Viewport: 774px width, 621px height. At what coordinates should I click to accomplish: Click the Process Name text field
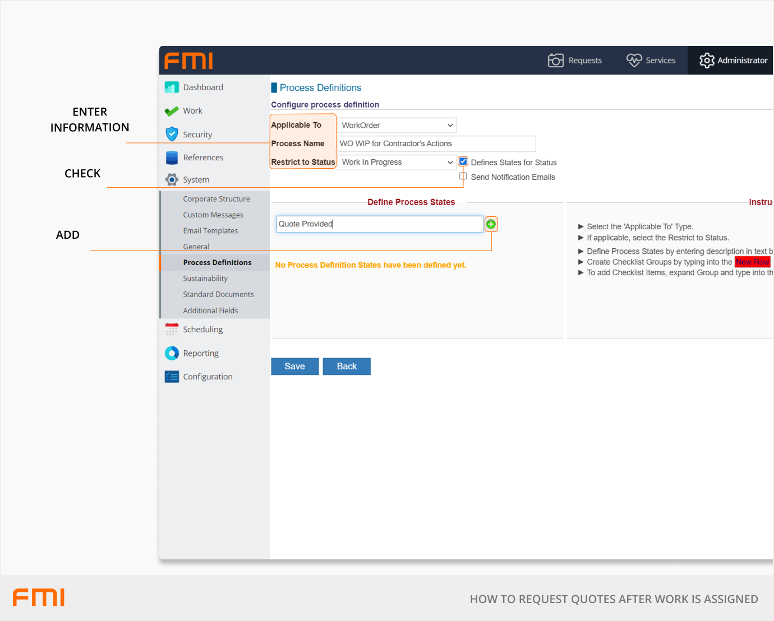point(436,144)
